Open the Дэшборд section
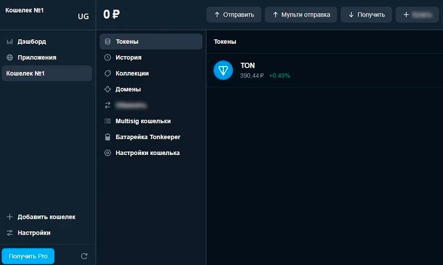The height and width of the screenshot is (265, 443). click(x=31, y=42)
